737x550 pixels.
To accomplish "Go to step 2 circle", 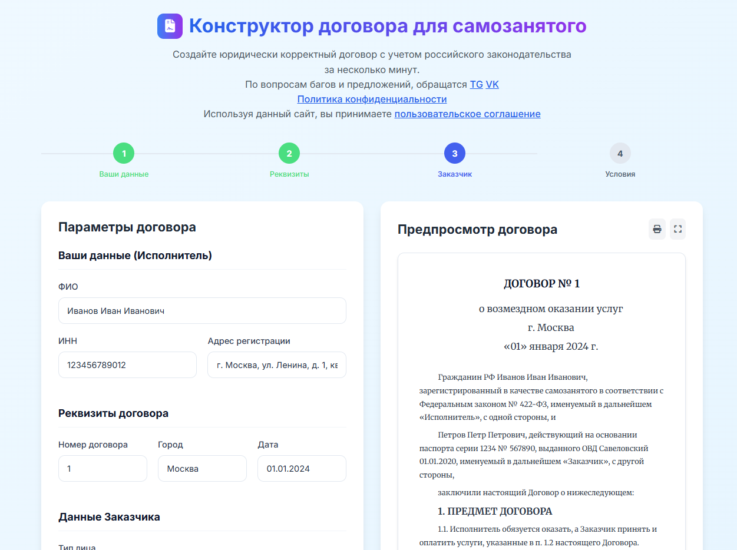I will click(289, 154).
